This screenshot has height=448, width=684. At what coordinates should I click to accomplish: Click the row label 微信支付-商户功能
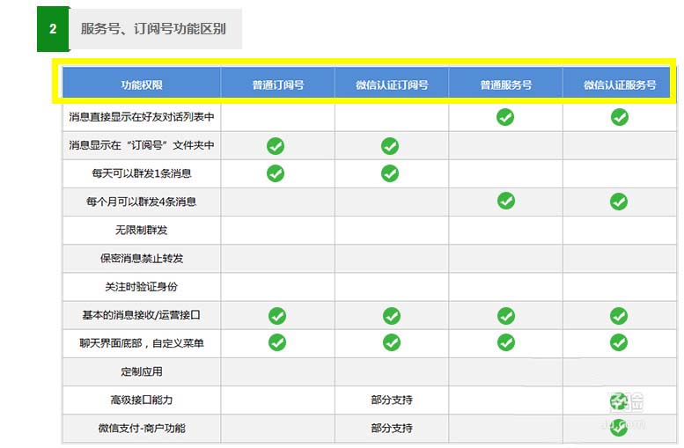142,429
